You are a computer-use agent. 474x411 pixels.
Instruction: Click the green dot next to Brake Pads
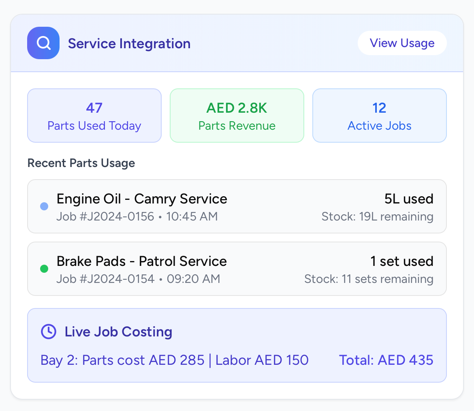(x=45, y=269)
